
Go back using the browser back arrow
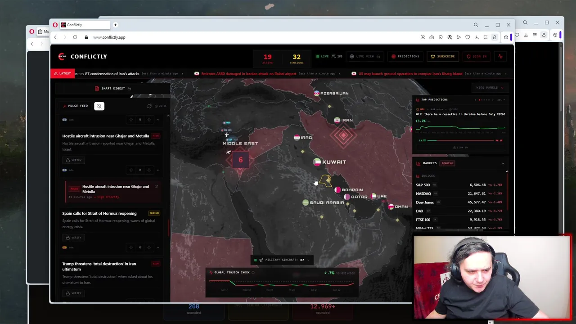(x=55, y=37)
